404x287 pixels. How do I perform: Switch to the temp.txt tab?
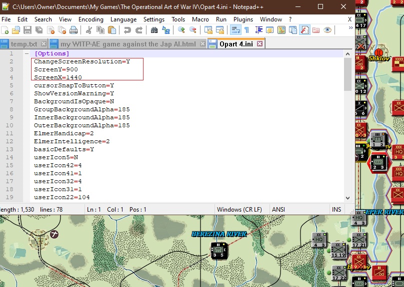23,44
